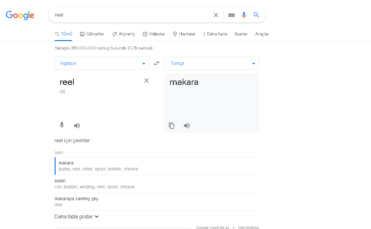Image resolution: width=371 pixels, height=229 pixels.
Task: Open the Videolar search tab
Action: (x=154, y=34)
